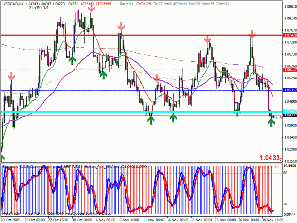Select the thick red horizontal resistance line
297x223 pixels.
[142, 36]
